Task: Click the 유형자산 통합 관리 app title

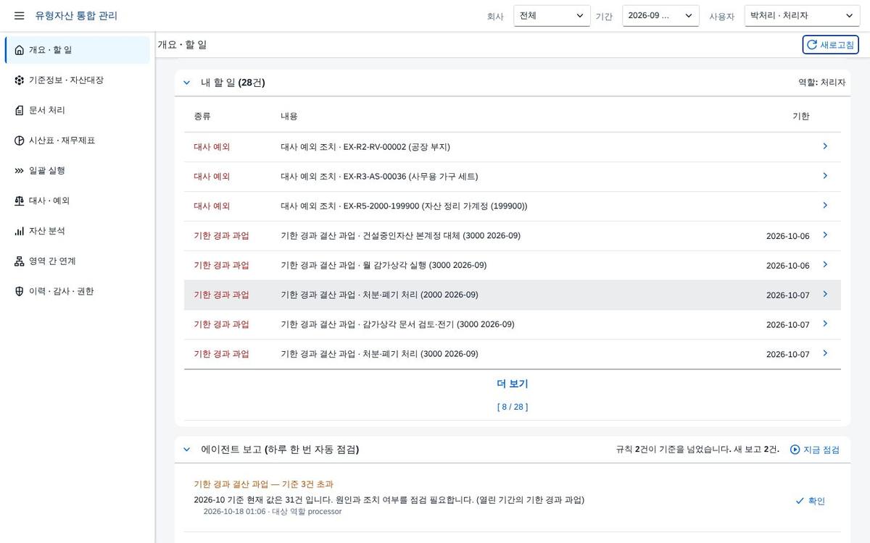Action: click(76, 16)
